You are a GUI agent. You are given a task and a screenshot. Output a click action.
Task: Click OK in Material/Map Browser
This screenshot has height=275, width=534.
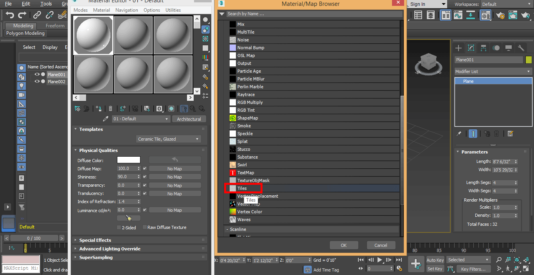pyautogui.click(x=343, y=245)
